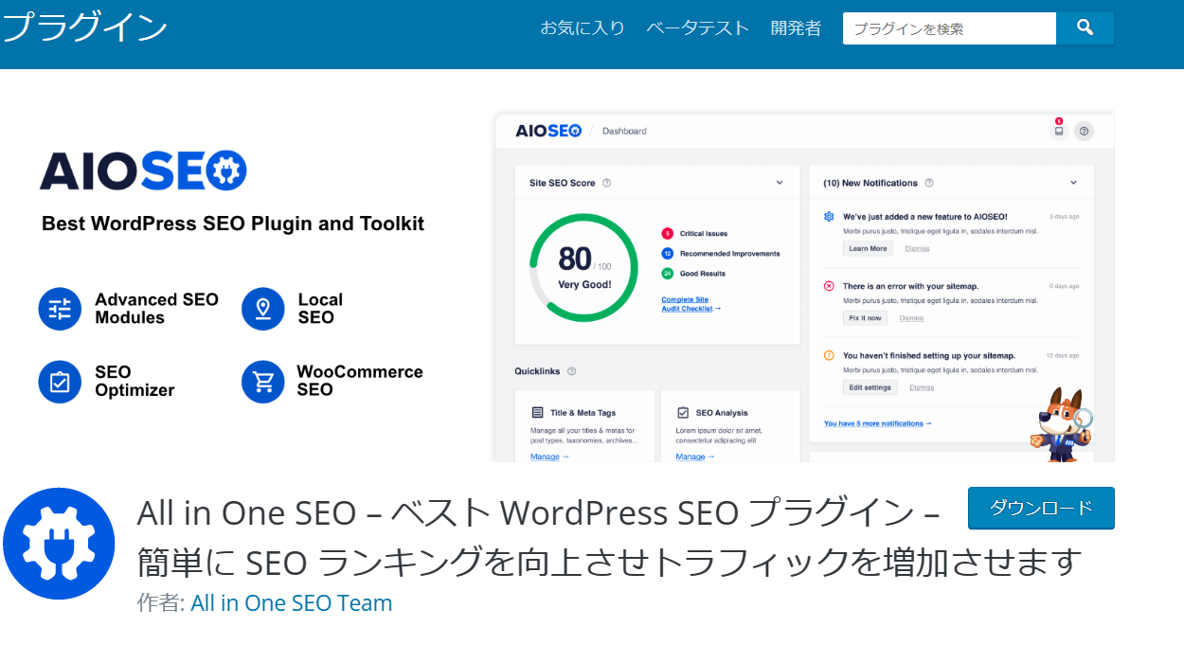The width and height of the screenshot is (1184, 663).
Task: Click Dismiss beside the Edit settings button
Action: point(922,387)
